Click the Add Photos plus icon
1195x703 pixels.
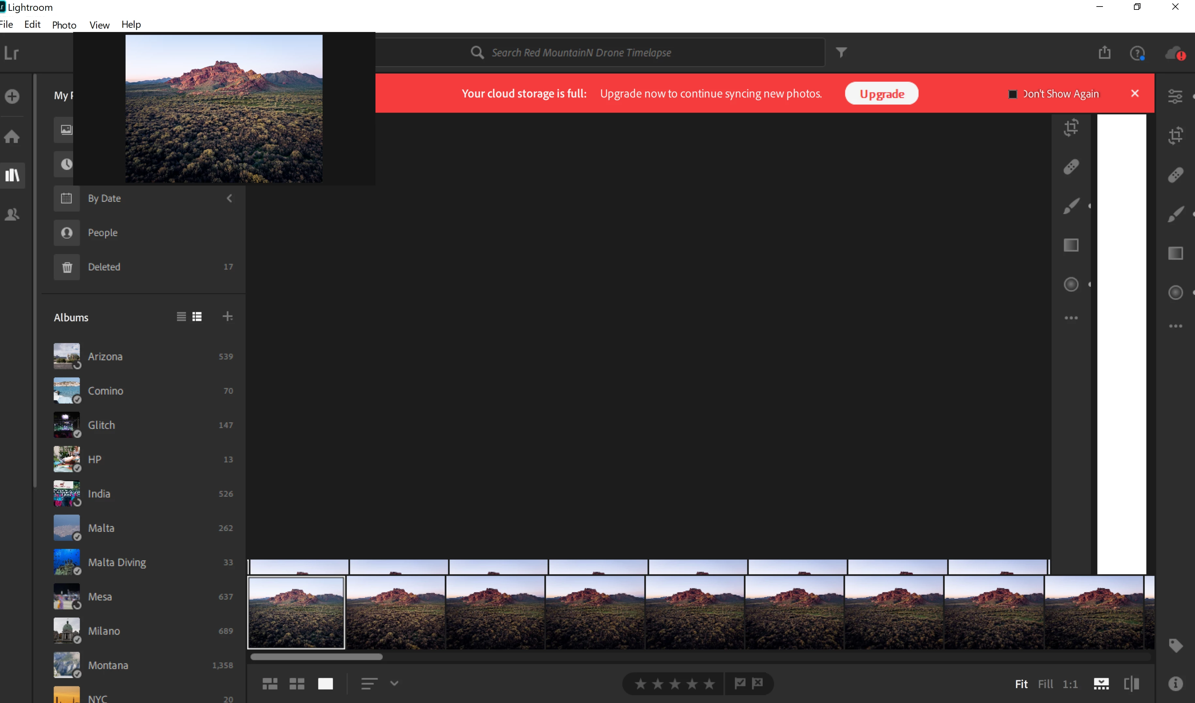coord(12,97)
